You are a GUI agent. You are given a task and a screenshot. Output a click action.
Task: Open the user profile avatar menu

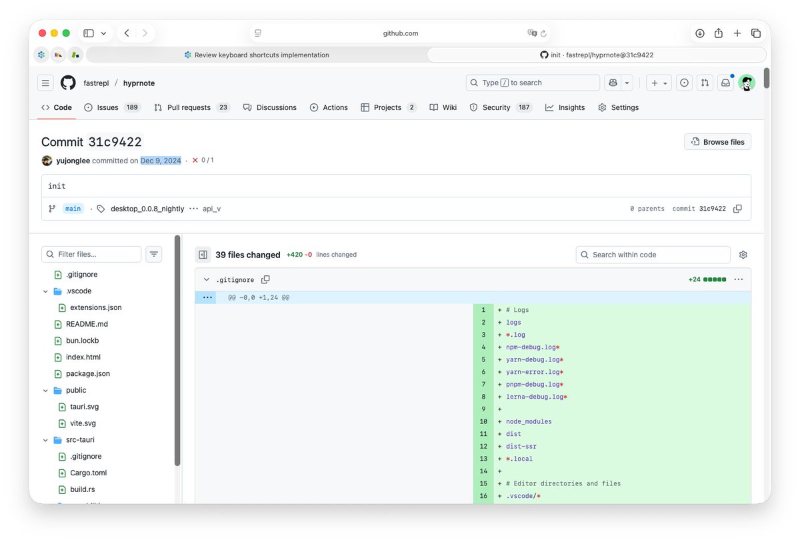tap(746, 83)
